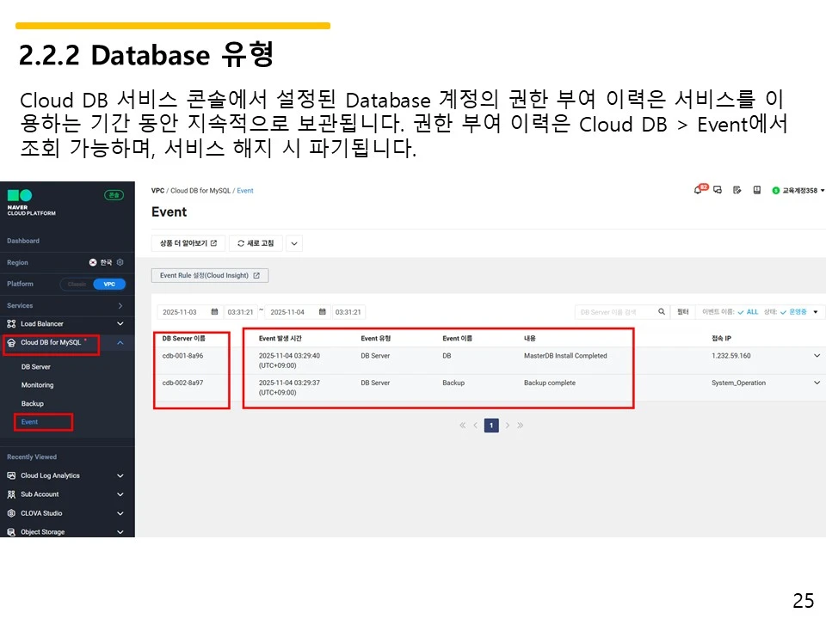
Task: Click the document edit icon in header
Action: [x=737, y=190]
